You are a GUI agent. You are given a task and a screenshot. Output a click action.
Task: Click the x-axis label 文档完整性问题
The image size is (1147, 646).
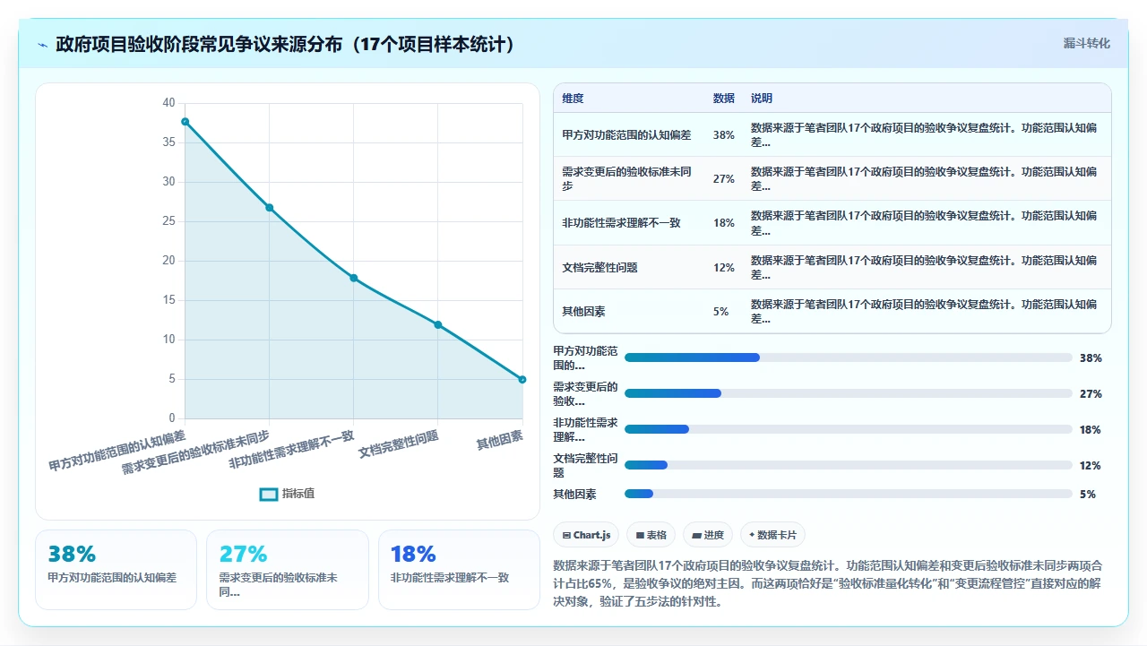(400, 444)
